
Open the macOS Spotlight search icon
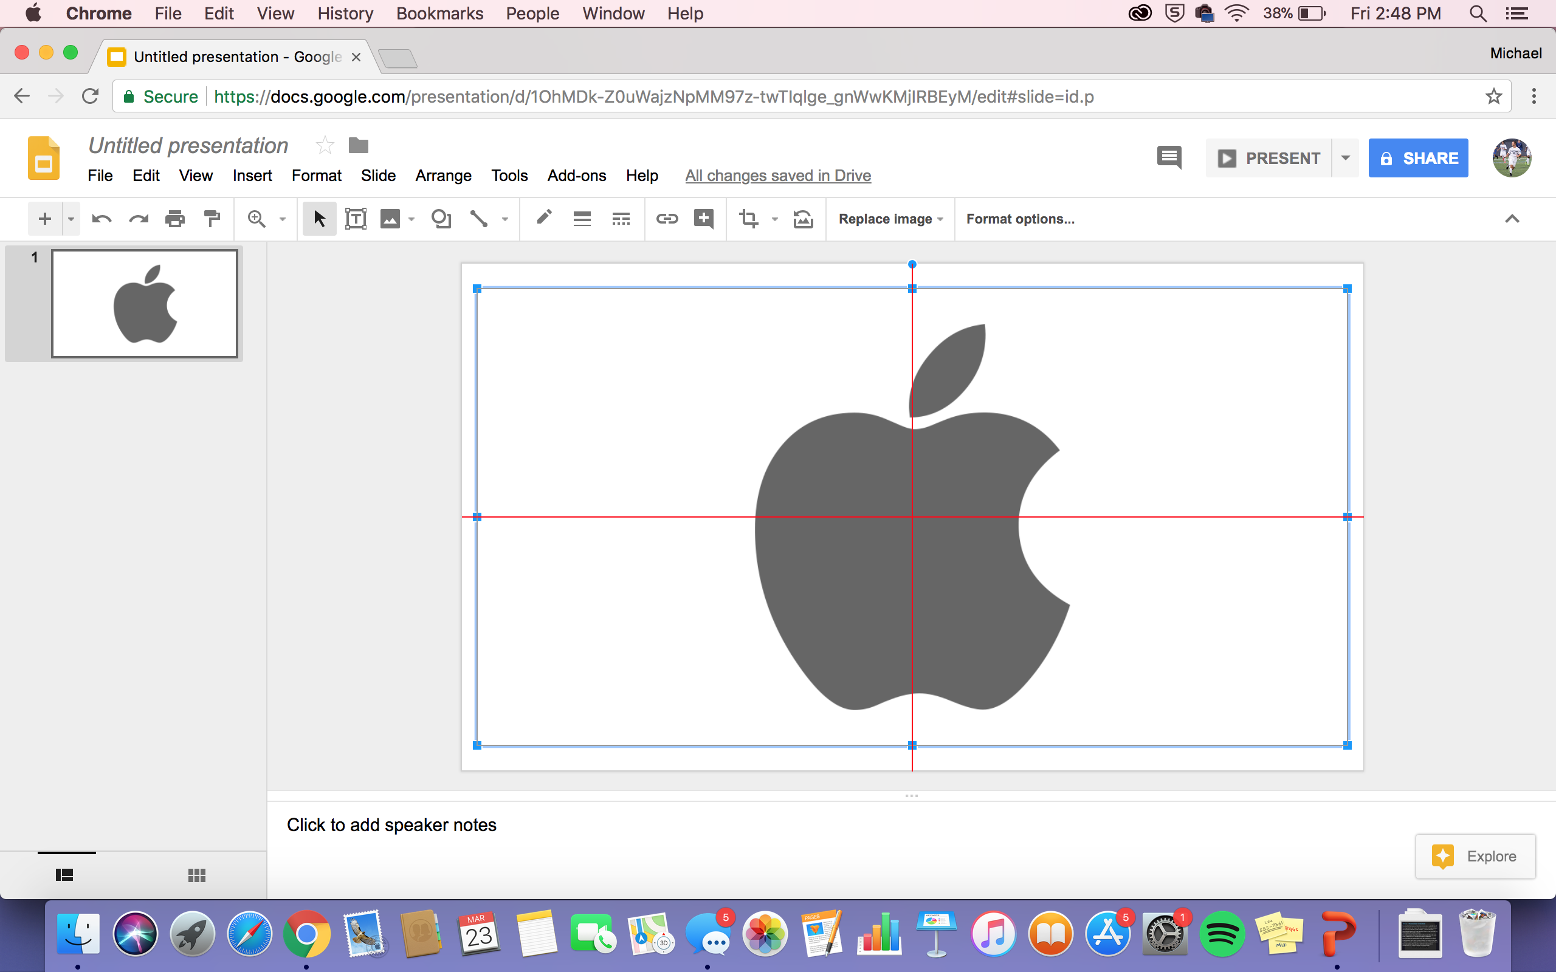click(1478, 13)
